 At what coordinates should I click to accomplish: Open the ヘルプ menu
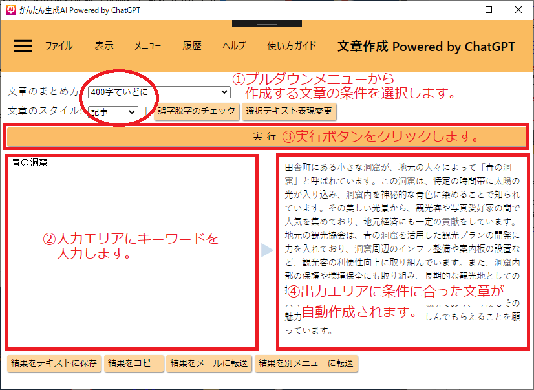pyautogui.click(x=234, y=46)
